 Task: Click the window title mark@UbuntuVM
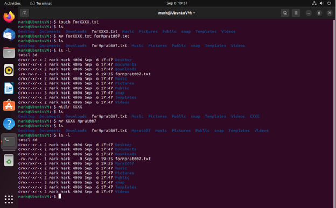pyautogui.click(x=177, y=13)
